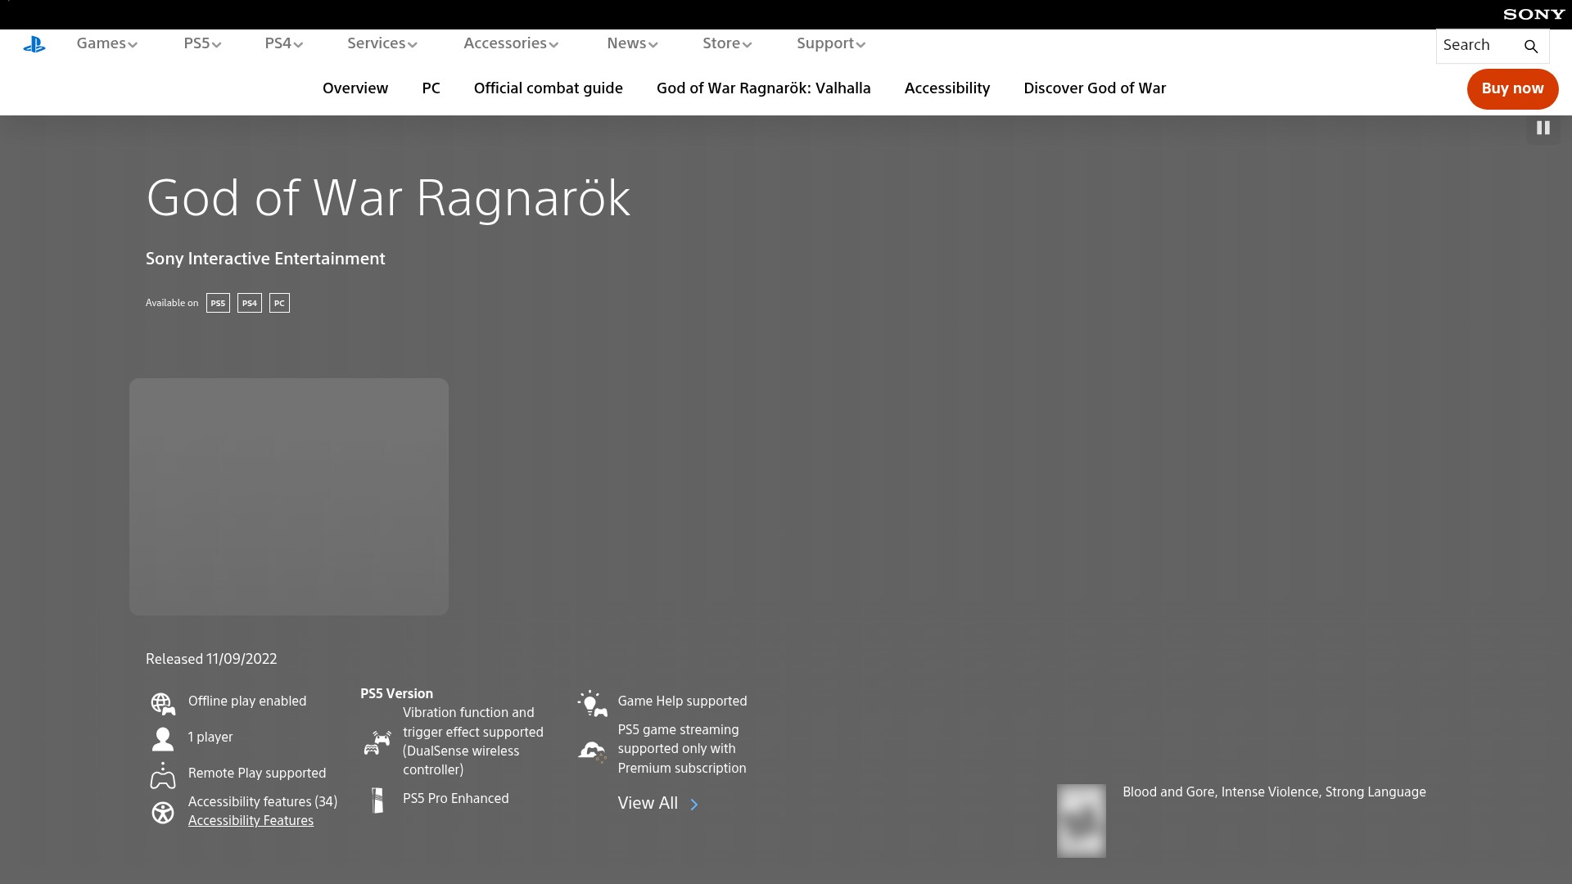The image size is (1572, 884).
Task: Click the View All chevron arrow
Action: click(694, 805)
